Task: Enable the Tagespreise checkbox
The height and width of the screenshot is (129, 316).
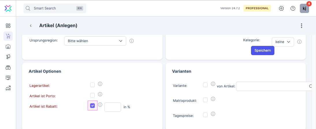Action: coord(205,115)
